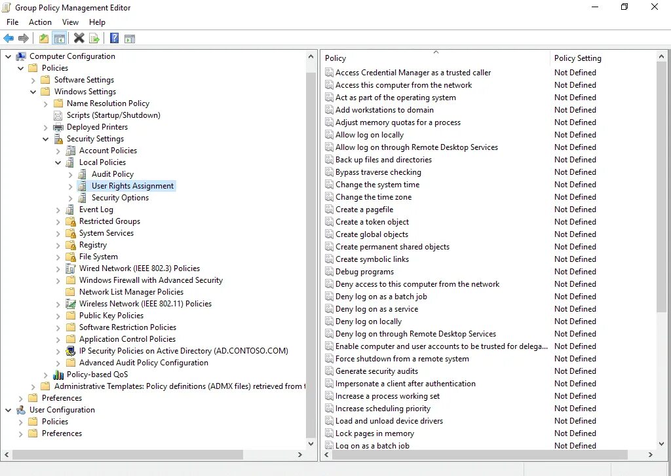Select Software Restriction Policies in tree
Image resolution: width=671 pixels, height=476 pixels.
128,327
